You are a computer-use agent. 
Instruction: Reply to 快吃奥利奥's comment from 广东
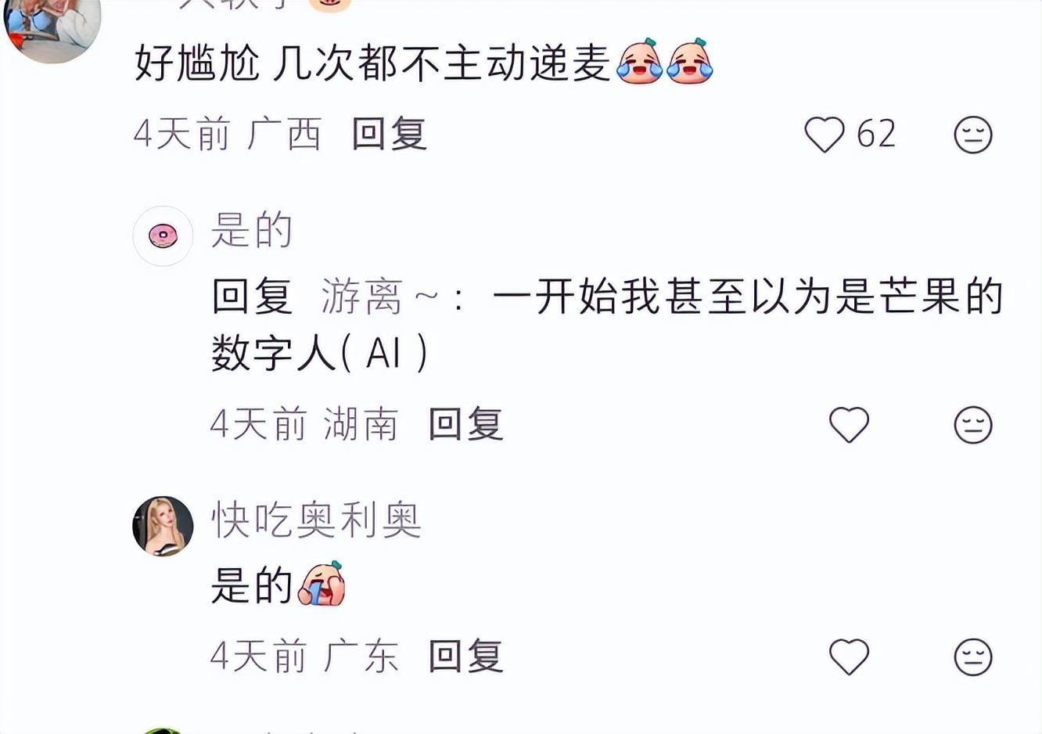pyautogui.click(x=465, y=656)
